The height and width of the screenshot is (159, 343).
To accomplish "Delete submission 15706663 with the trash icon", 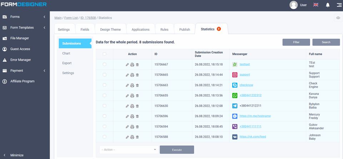I will pos(137,86).
